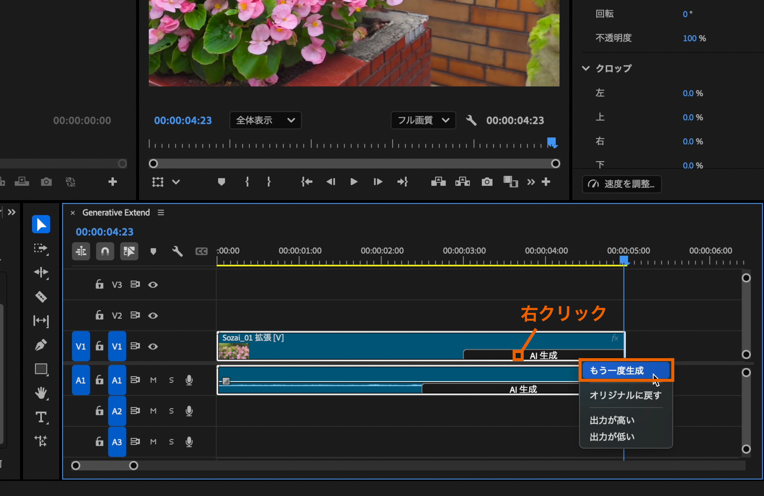The height and width of the screenshot is (496, 764).
Task: Open timeline display settings wrench
Action: pyautogui.click(x=177, y=251)
